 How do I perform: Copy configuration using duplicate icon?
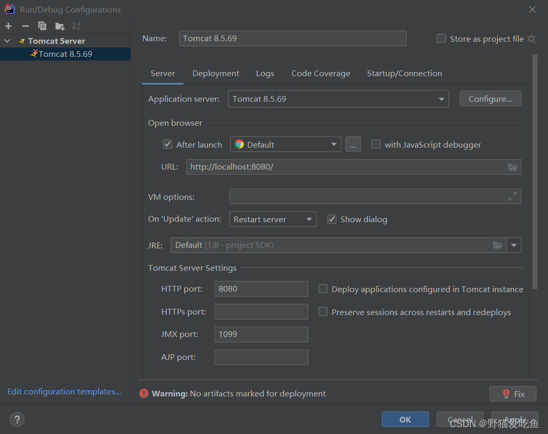42,26
